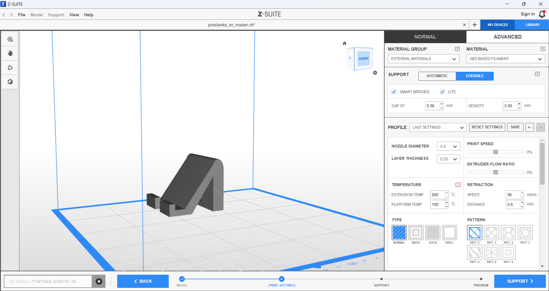Switch to Normal settings tab
The height and width of the screenshot is (291, 549).
pos(425,37)
